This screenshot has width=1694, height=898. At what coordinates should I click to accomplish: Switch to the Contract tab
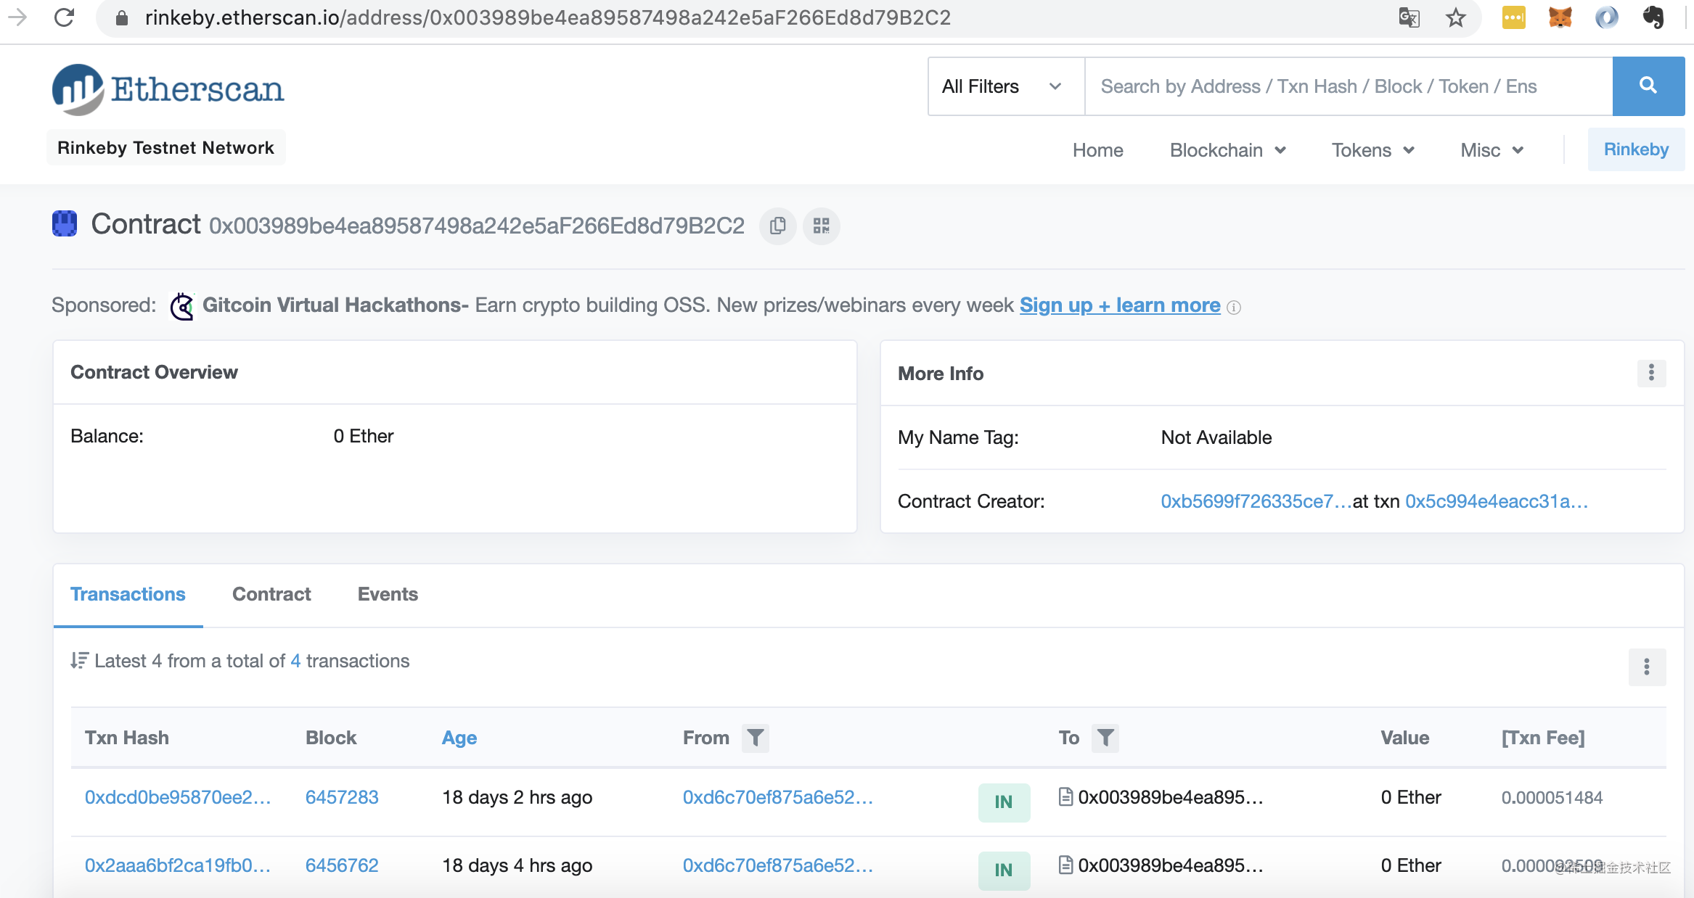click(x=271, y=594)
